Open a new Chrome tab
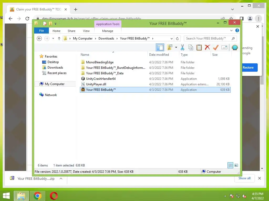269x201 pixels. (x=76, y=9)
